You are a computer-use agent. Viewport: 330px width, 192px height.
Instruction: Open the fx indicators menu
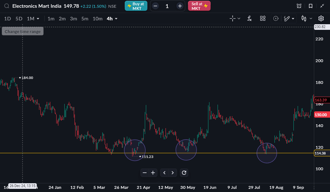pyautogui.click(x=250, y=19)
